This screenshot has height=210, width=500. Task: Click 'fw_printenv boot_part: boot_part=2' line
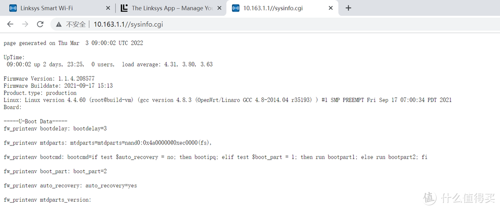[55, 171]
